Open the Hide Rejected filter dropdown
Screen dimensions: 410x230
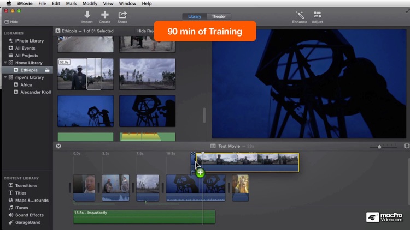[x=145, y=31]
